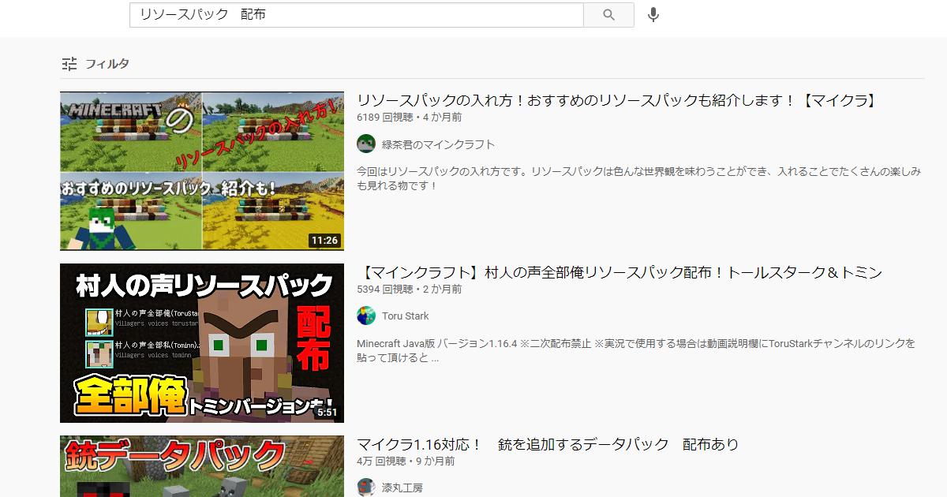Visit the Toru Stark channel name
The width and height of the screenshot is (947, 497).
[406, 316]
